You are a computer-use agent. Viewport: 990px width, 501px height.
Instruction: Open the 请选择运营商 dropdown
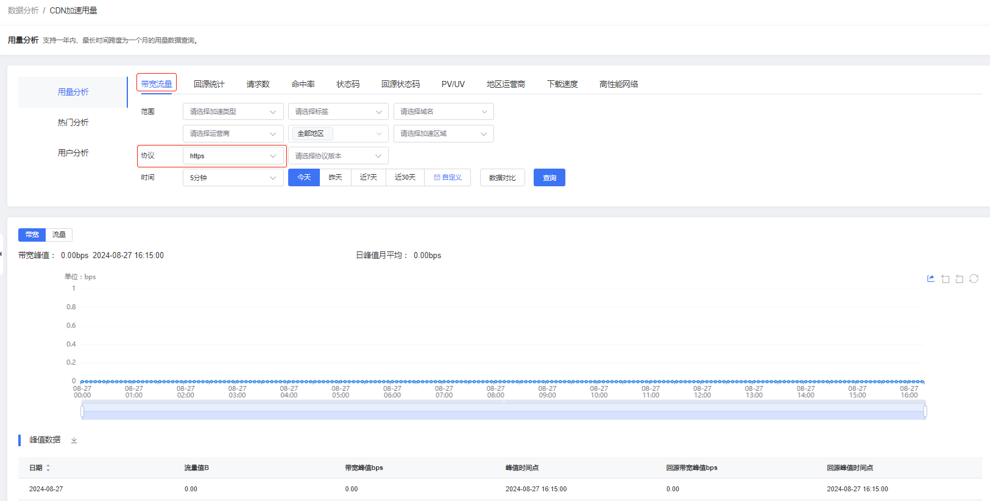(233, 133)
